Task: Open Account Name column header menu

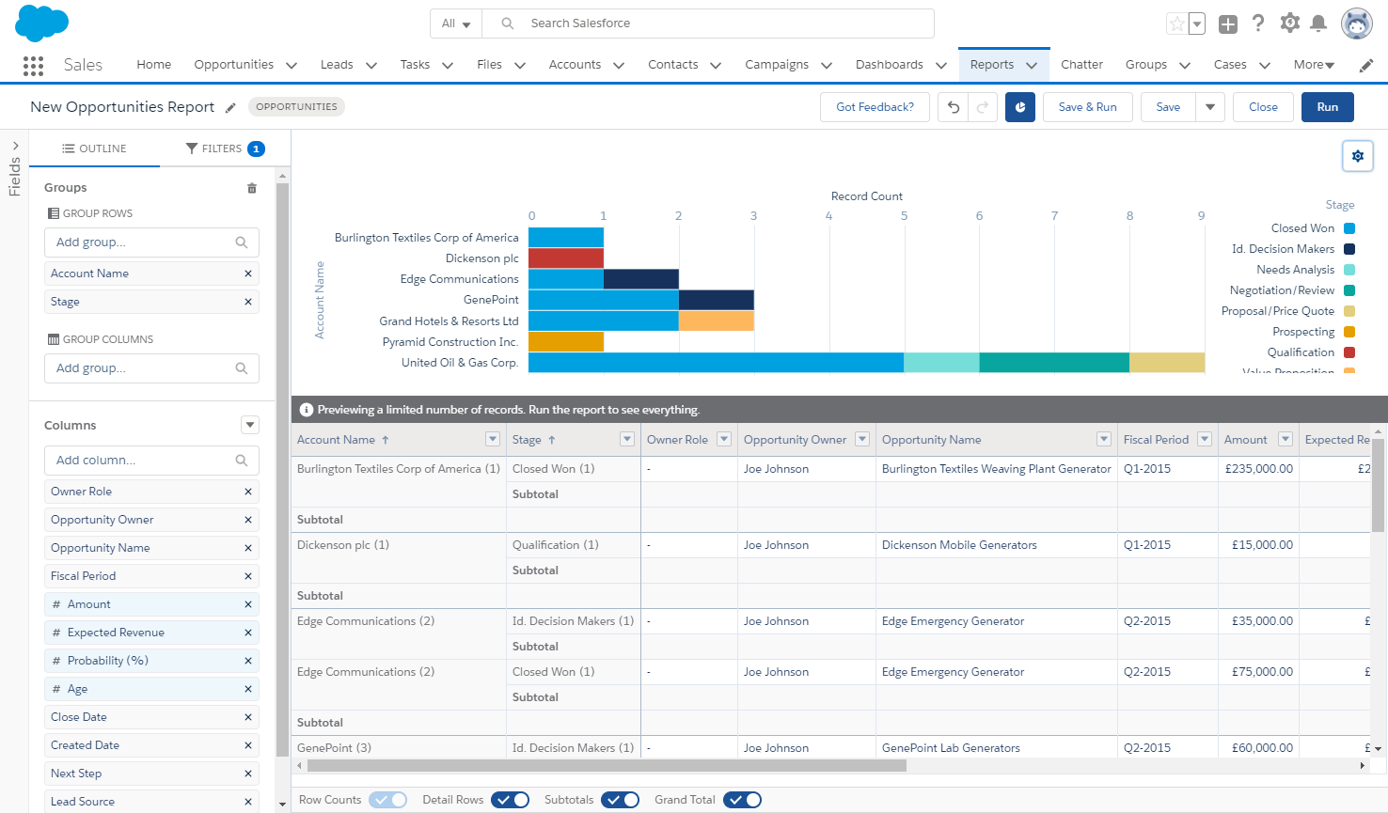Action: pos(492,439)
